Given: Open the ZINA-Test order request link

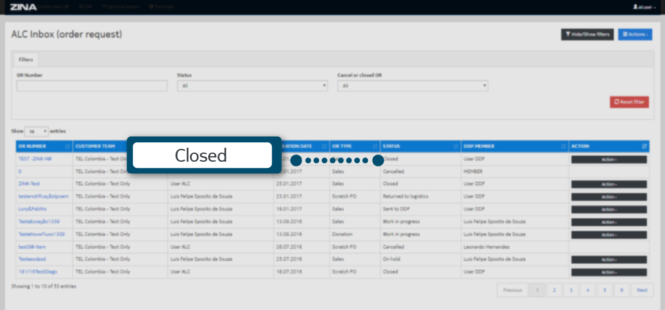Looking at the screenshot, I should tap(29, 184).
